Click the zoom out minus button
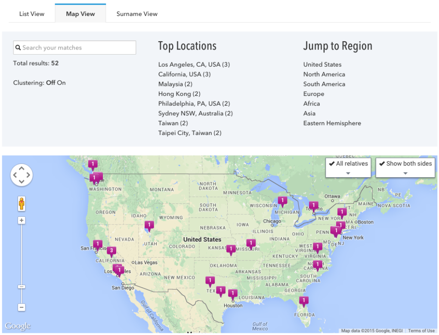The image size is (439, 335). click(x=22, y=307)
